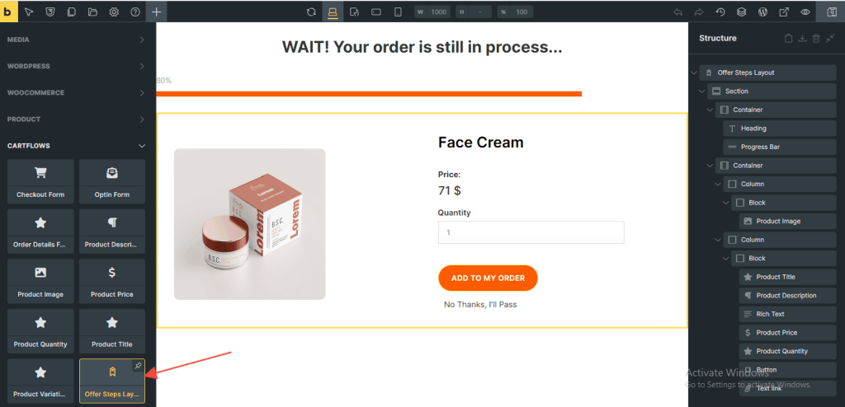Click the Quantity input field
The width and height of the screenshot is (845, 407).
[x=531, y=232]
